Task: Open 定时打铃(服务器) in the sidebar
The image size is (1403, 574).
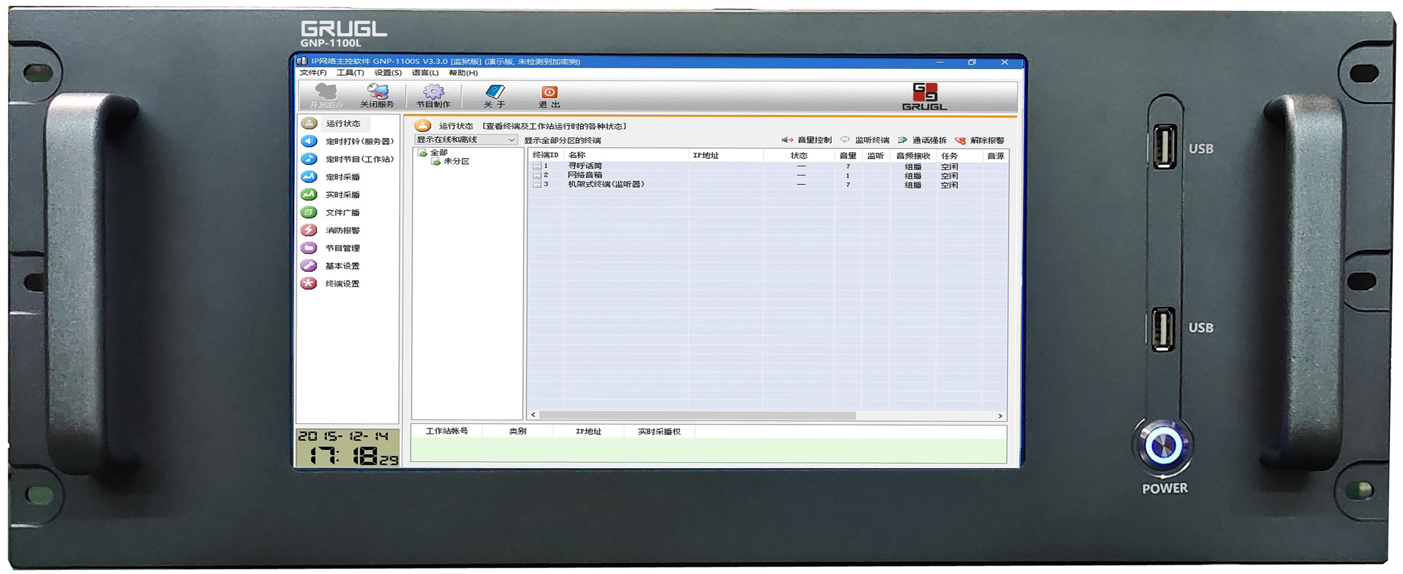Action: click(x=348, y=141)
